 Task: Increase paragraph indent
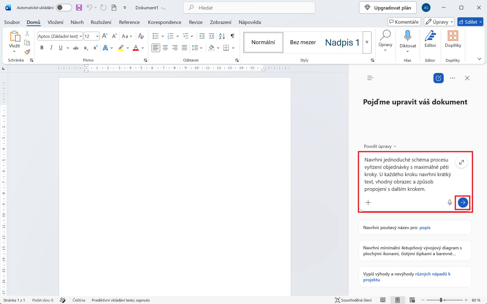[212, 36]
